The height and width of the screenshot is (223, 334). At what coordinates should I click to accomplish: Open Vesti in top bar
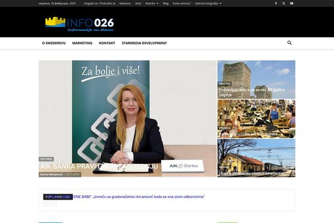click(x=138, y=3)
